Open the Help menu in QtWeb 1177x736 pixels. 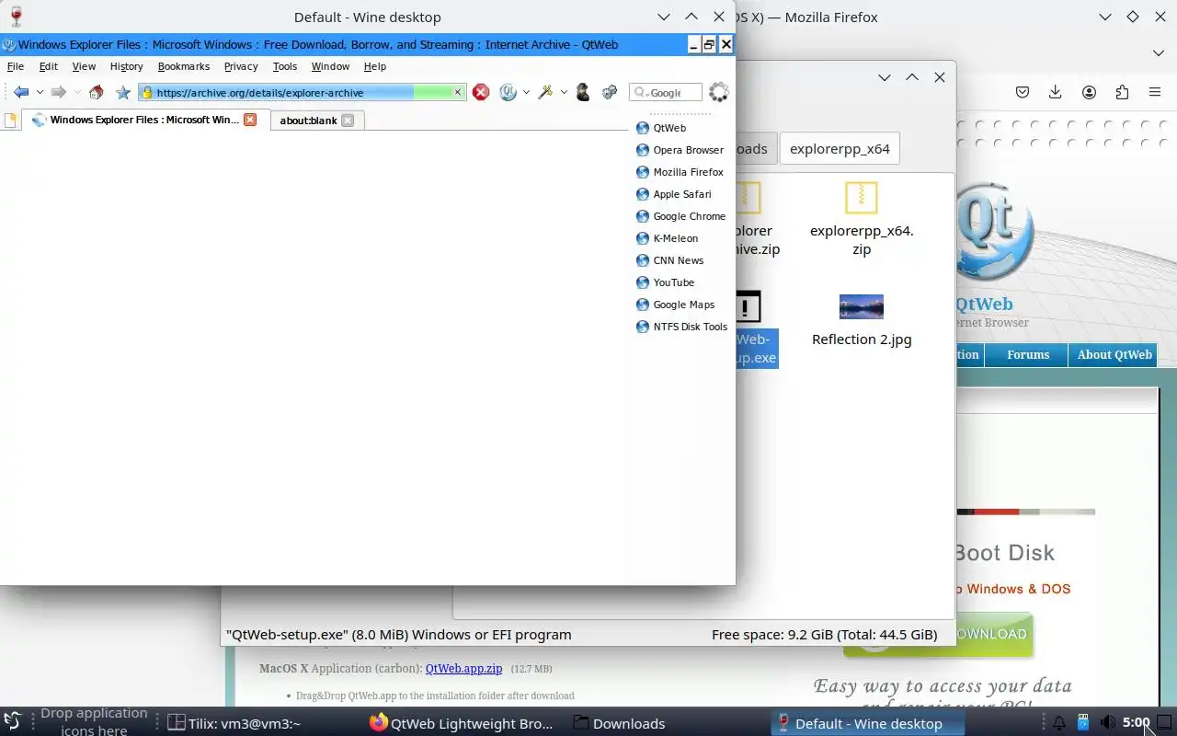[x=375, y=66]
